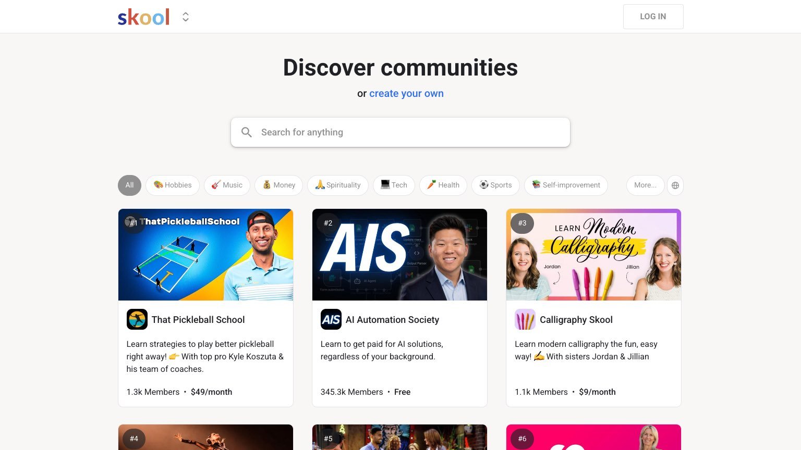The width and height of the screenshot is (801, 450).
Task: Click the #3 rank badge
Action: (x=522, y=223)
